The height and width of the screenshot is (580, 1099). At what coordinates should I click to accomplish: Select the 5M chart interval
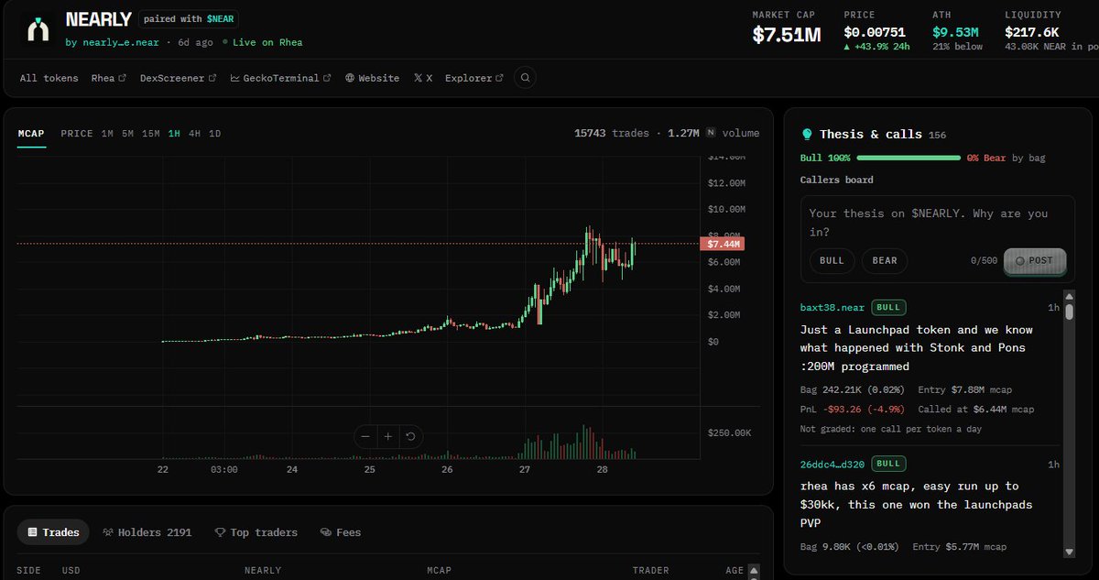click(x=127, y=133)
